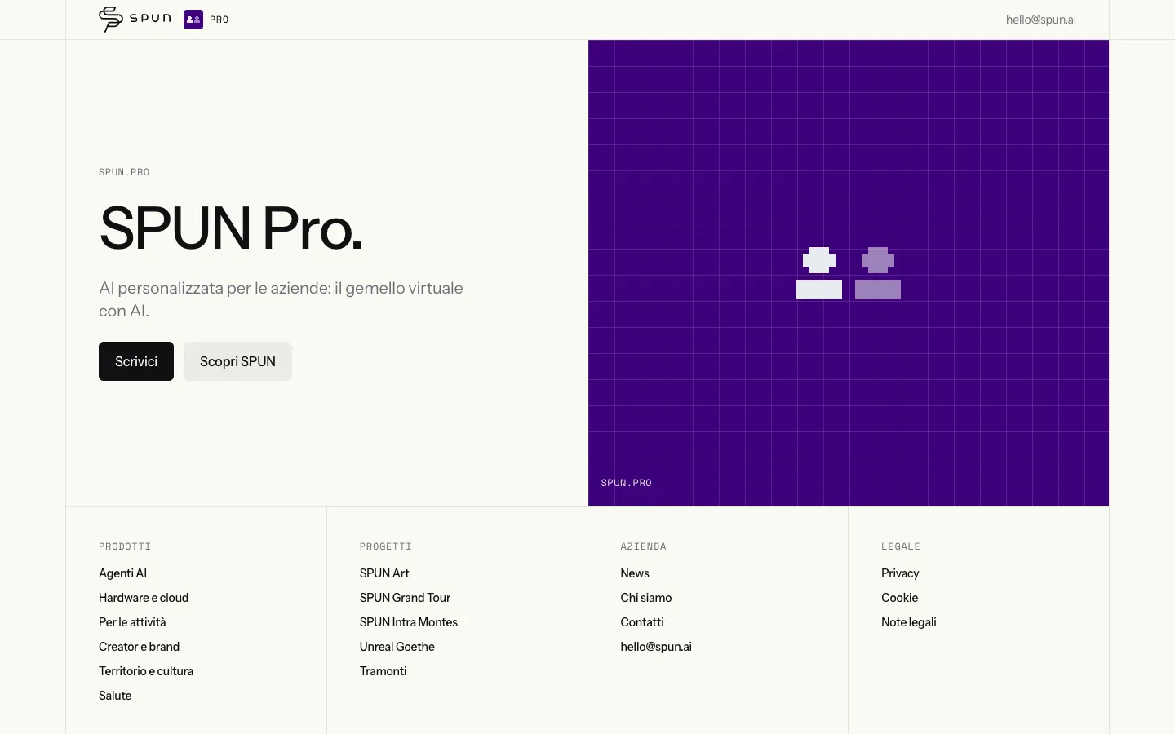Viewport: 1175px width, 734px height.
Task: Open Per le attività link
Action: click(132, 622)
